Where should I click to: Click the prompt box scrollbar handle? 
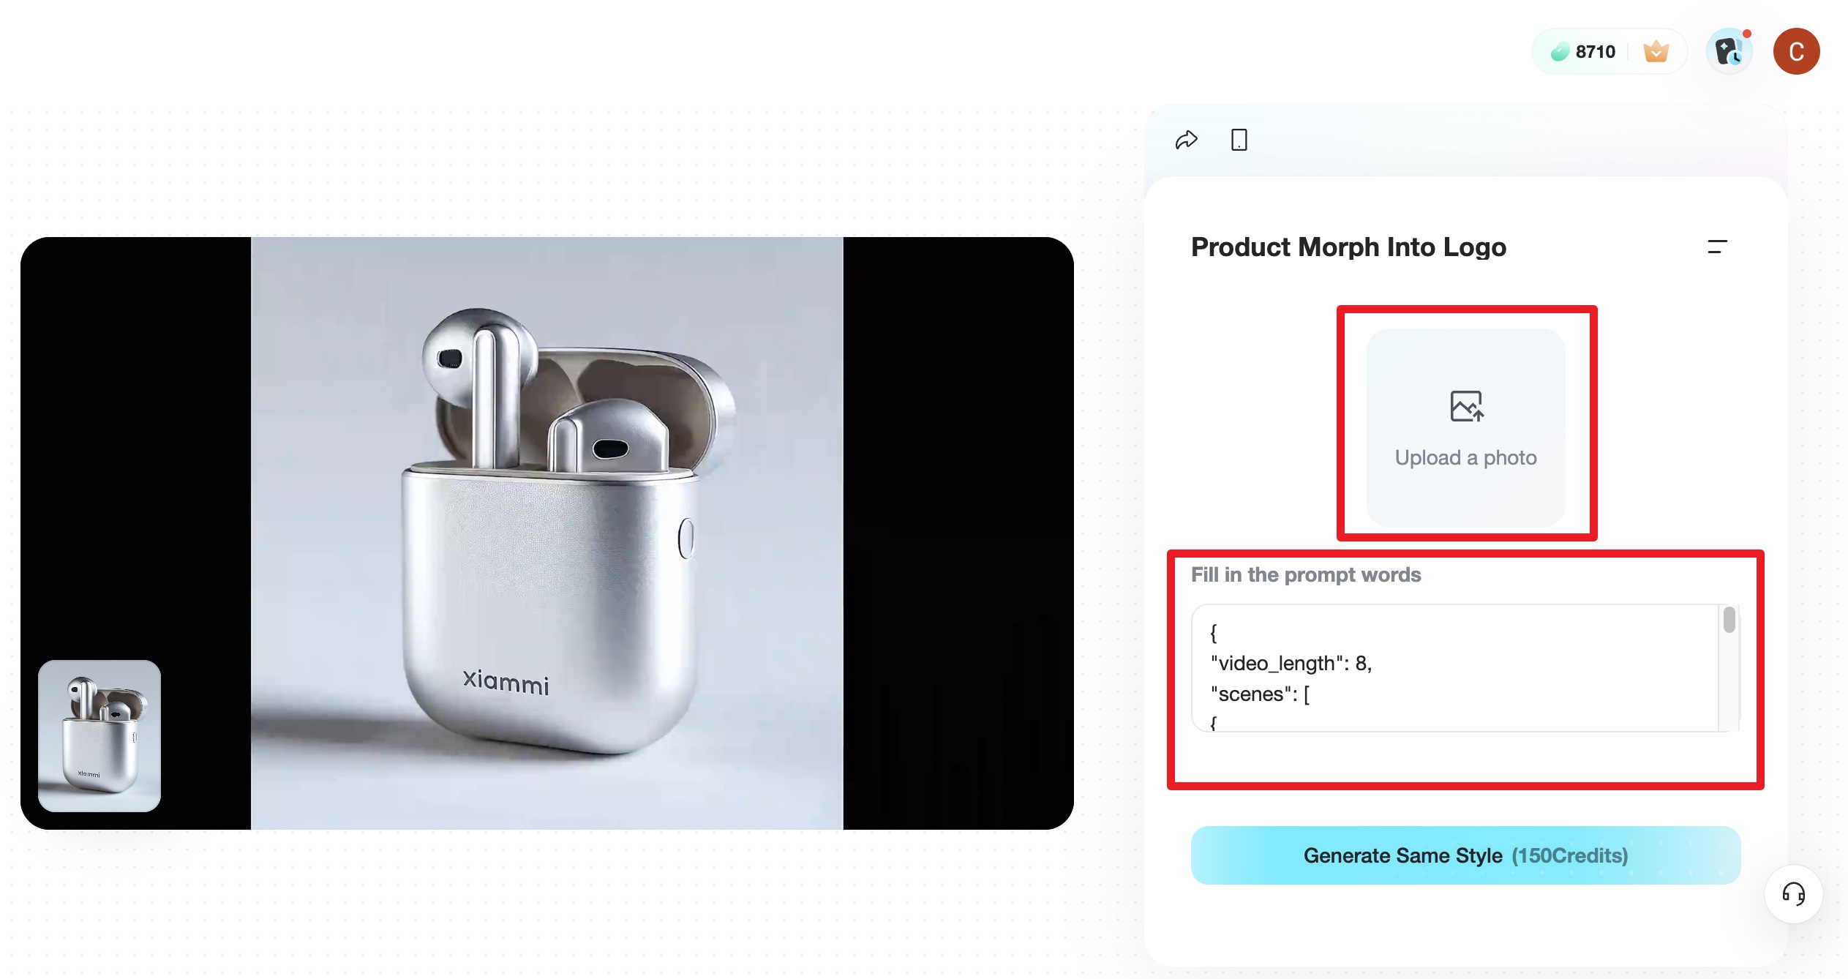coord(1729,620)
